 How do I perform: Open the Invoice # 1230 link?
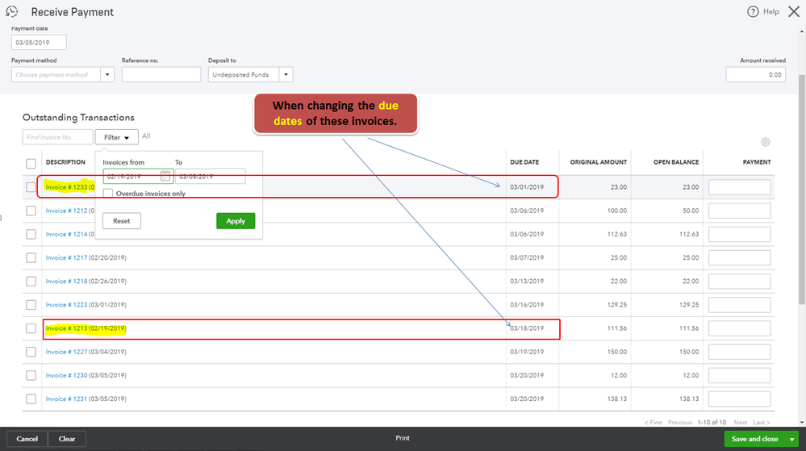coord(66,375)
